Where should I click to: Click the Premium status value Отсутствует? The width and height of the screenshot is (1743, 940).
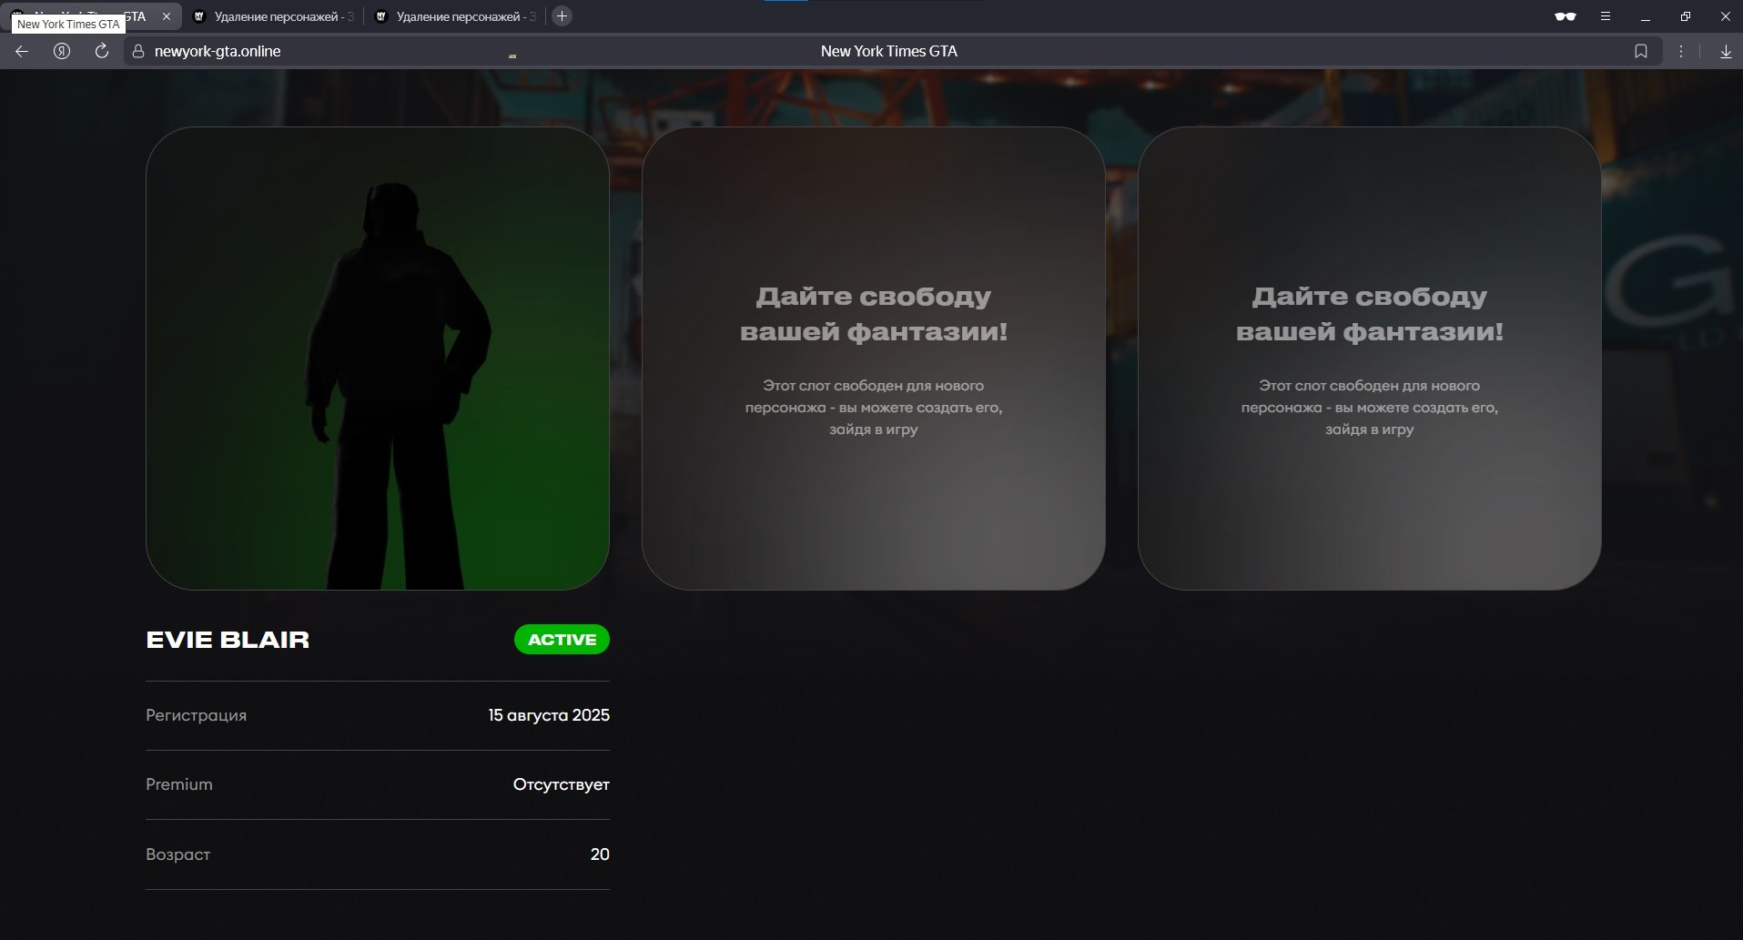561,784
